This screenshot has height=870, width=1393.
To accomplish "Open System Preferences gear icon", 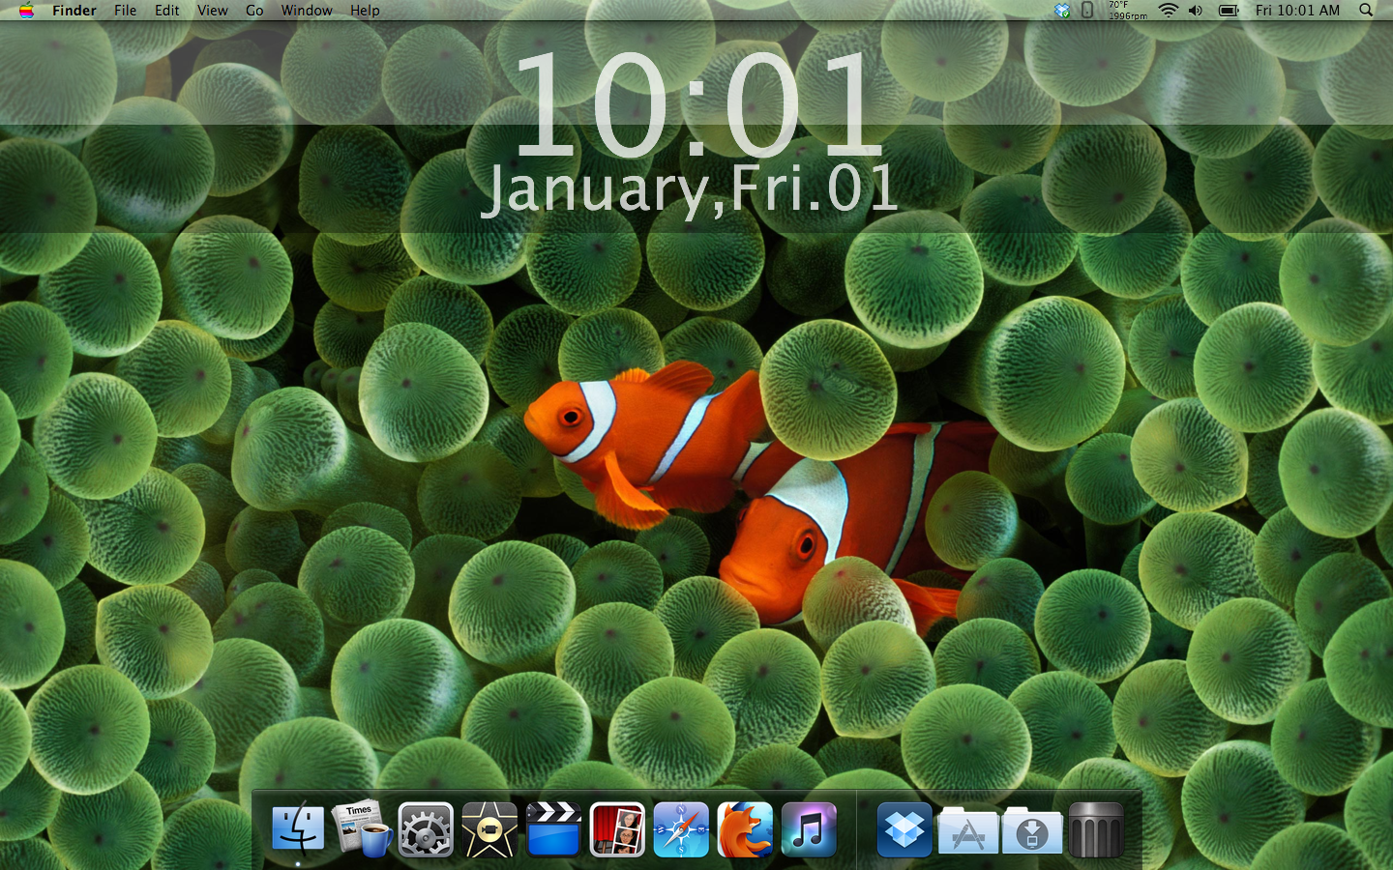I will pos(426,829).
